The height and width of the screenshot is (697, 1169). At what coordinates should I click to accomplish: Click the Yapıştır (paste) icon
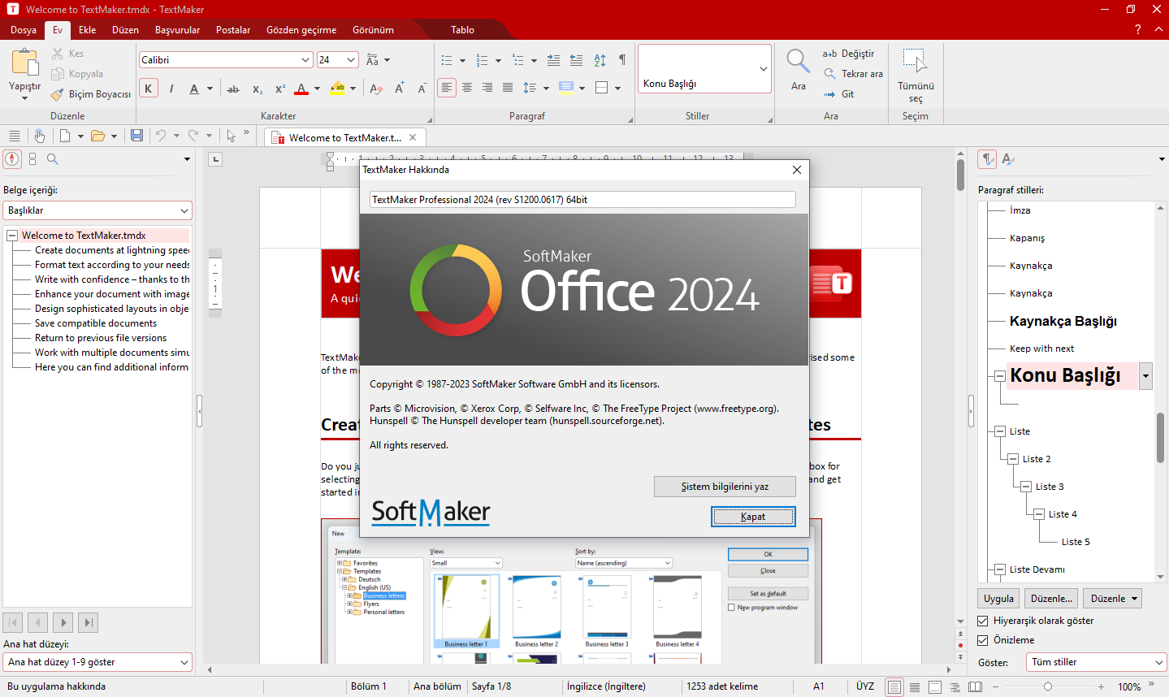pyautogui.click(x=24, y=62)
